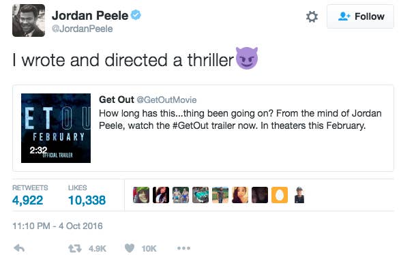Viewport: 401px width, 255px height.
Task: Play the Get Out trailer thumbnail
Action: (x=56, y=128)
